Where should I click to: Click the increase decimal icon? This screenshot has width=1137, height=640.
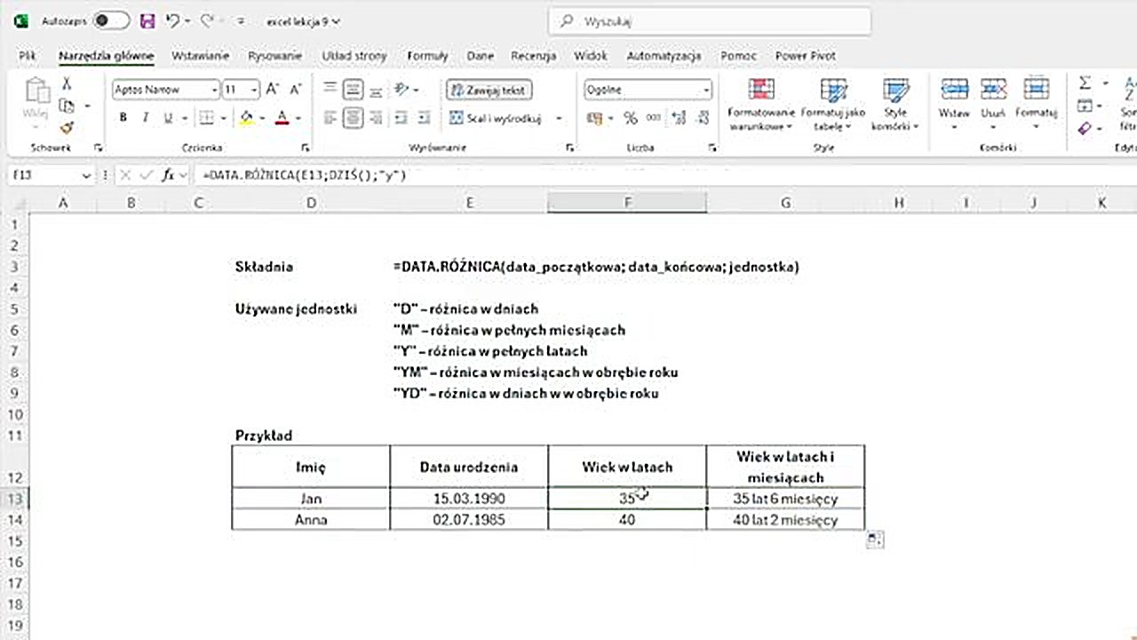click(678, 117)
